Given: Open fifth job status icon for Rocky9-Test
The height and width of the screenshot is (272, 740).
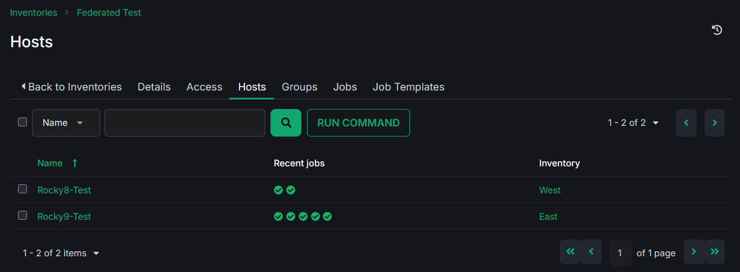Looking at the screenshot, I should 327,216.
